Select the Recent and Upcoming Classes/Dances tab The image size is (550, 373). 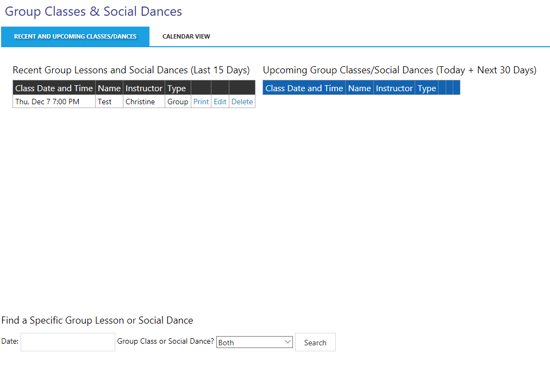point(75,36)
